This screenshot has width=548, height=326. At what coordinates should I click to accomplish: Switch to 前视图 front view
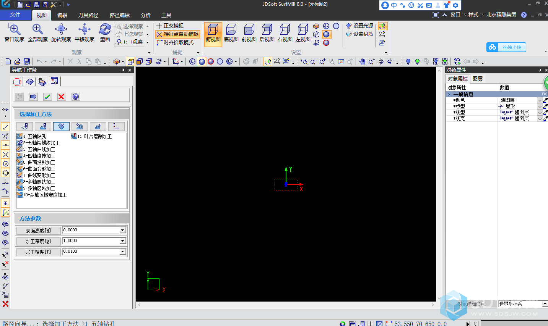pyautogui.click(x=249, y=33)
